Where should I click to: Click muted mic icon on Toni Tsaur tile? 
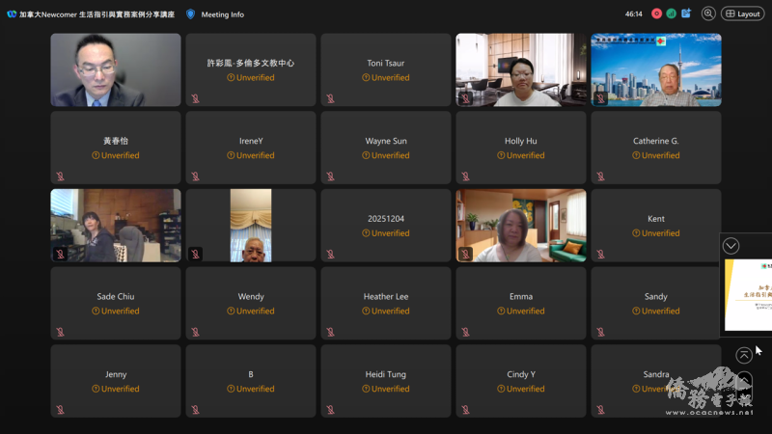[330, 98]
